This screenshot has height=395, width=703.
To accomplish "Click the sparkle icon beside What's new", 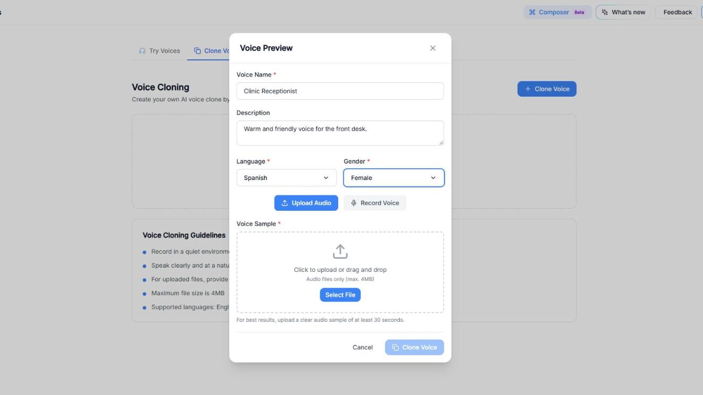I will click(x=605, y=12).
